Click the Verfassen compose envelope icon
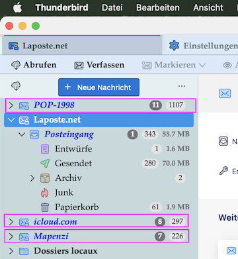Screen dimensions: 238x259 click(x=79, y=66)
